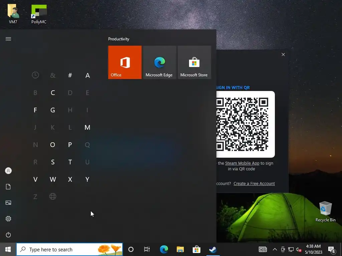The width and height of the screenshot is (342, 256).
Task: Close the Steam sign-in window
Action: point(283,54)
